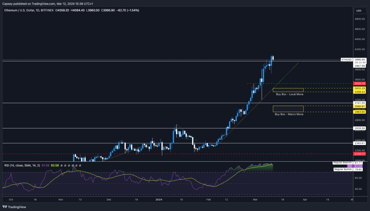
Task: Click the red 2133.71 price label
Action: (360, 154)
